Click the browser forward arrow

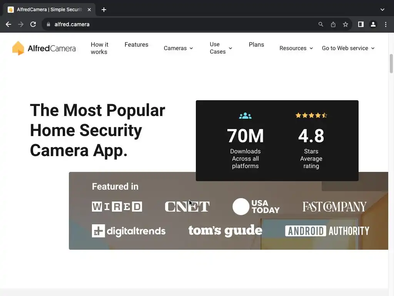[21, 24]
